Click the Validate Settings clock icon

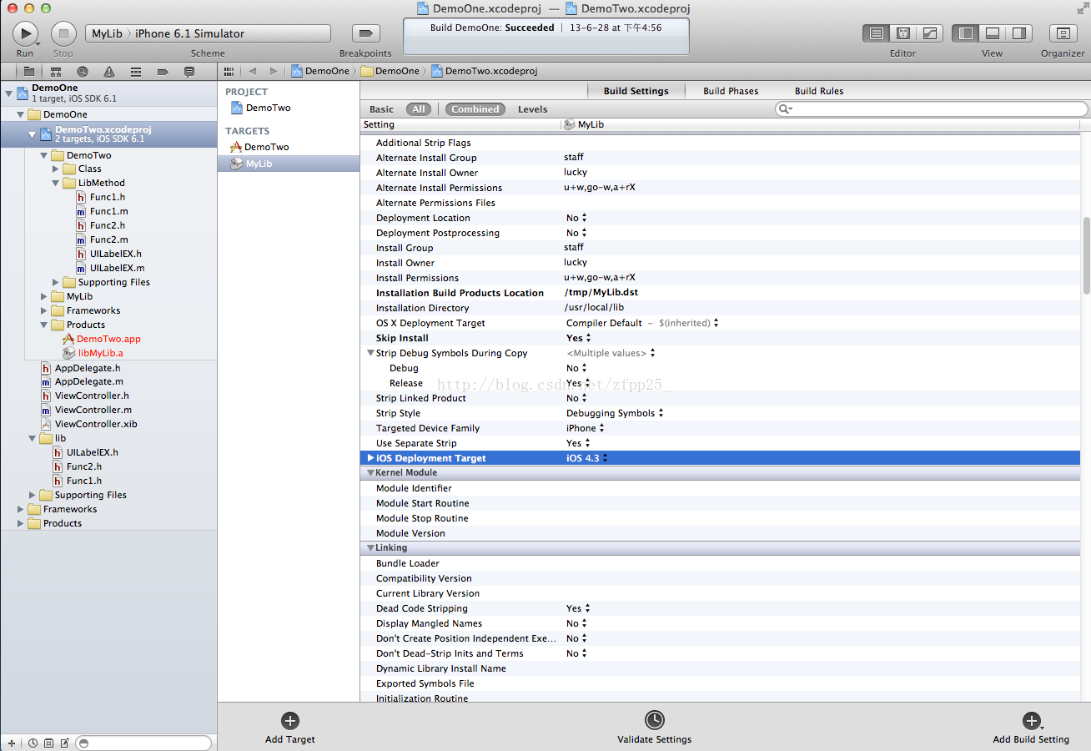655,720
